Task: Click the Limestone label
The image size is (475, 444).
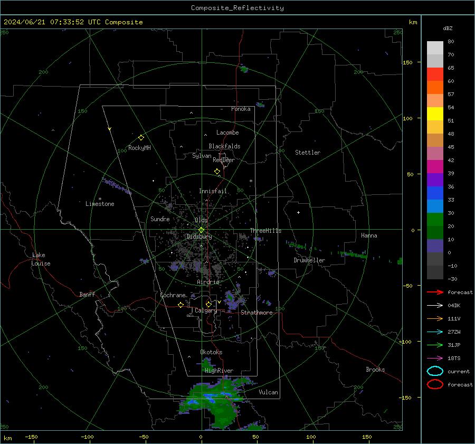Action: (x=100, y=204)
